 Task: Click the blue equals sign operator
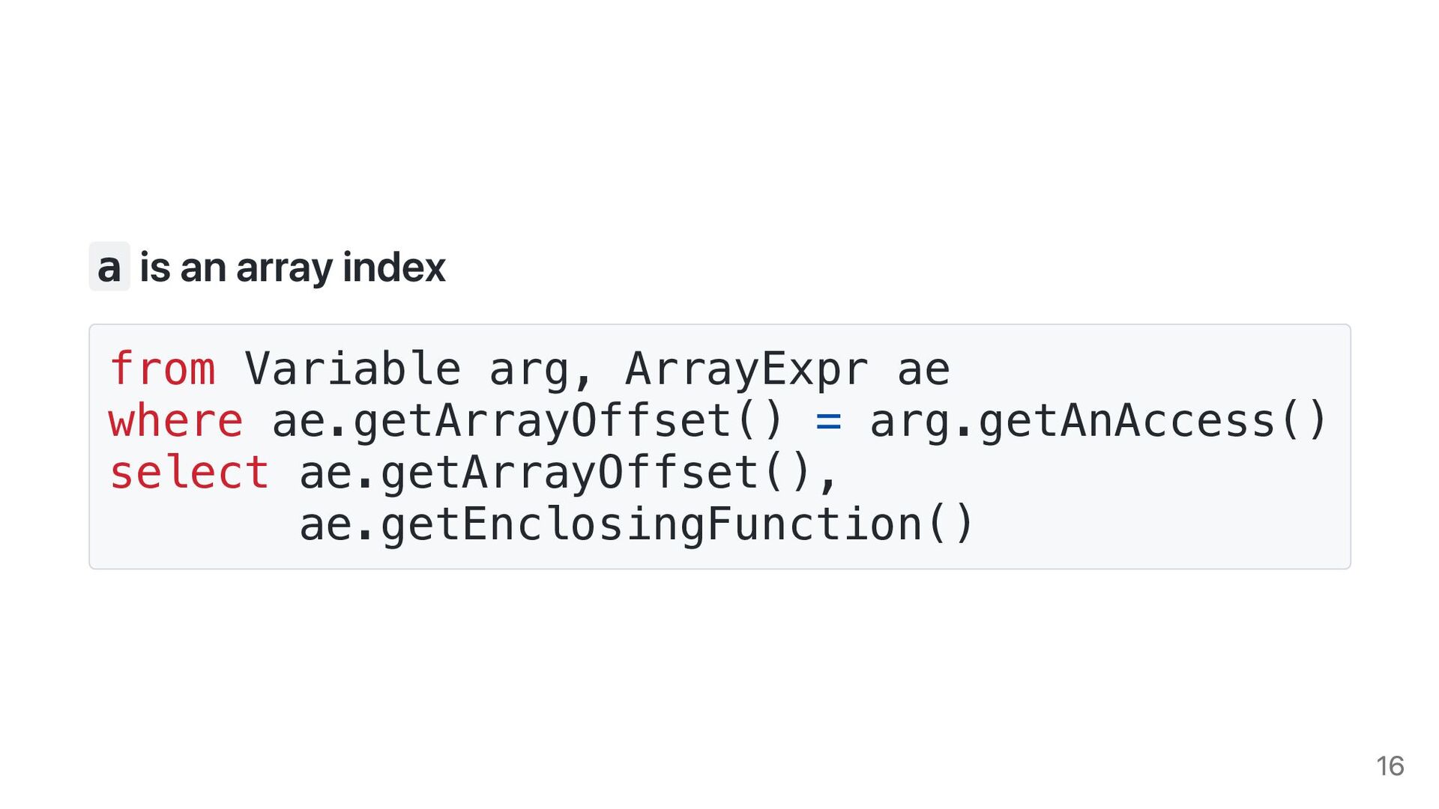[828, 422]
